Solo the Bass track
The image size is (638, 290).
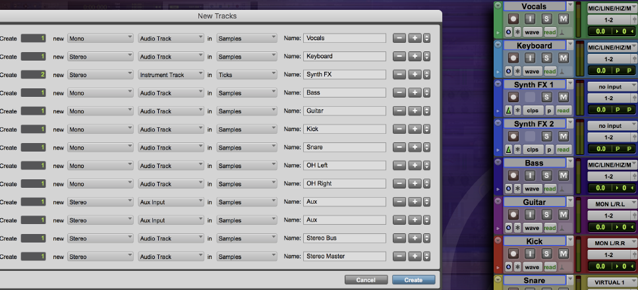point(546,175)
